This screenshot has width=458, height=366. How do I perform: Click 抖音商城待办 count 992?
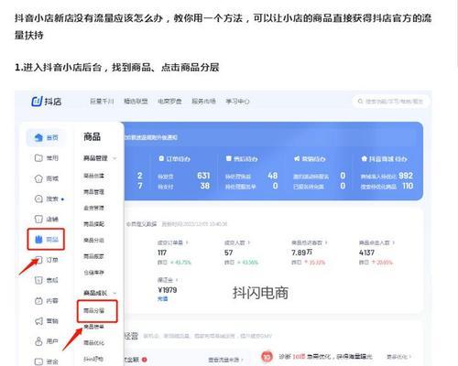pos(406,176)
